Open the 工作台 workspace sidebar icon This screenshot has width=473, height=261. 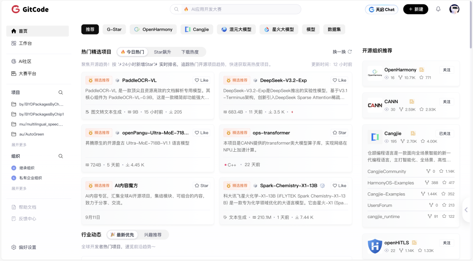click(x=14, y=43)
